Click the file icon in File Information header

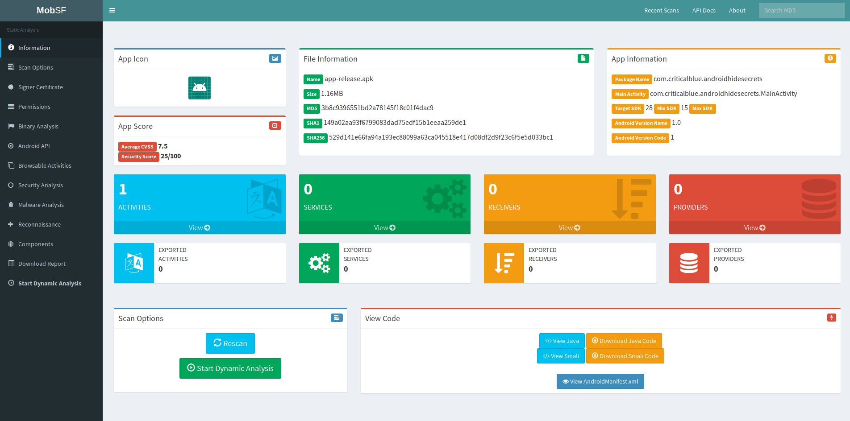tap(583, 58)
